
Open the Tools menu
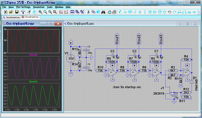click(50, 7)
